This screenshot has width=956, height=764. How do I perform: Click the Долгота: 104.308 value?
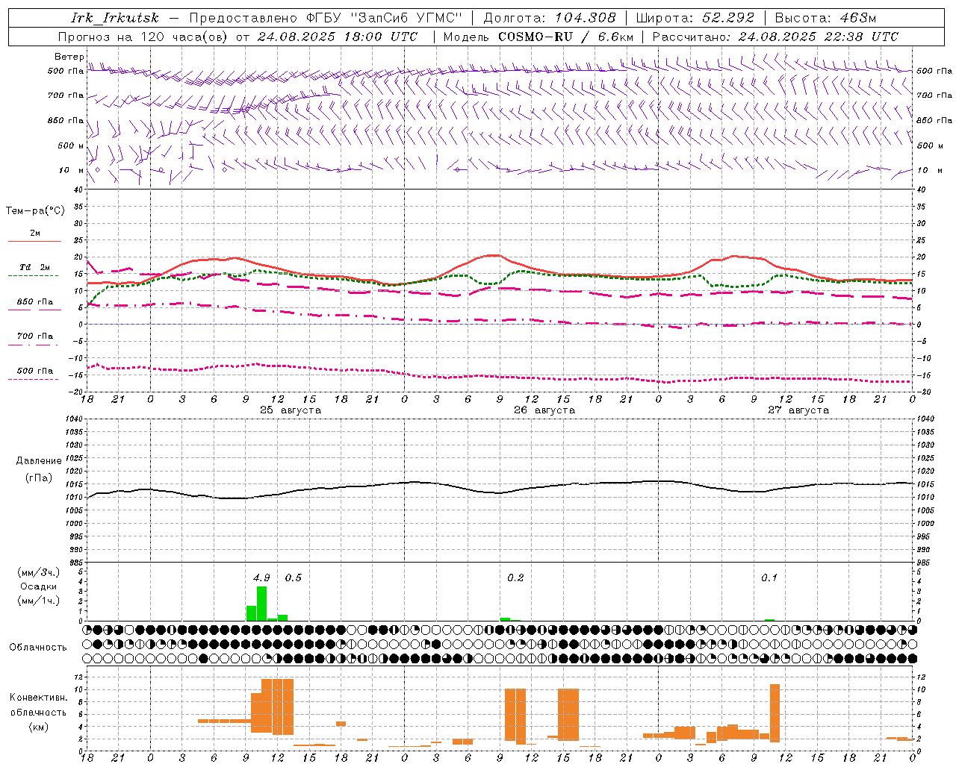click(x=550, y=18)
